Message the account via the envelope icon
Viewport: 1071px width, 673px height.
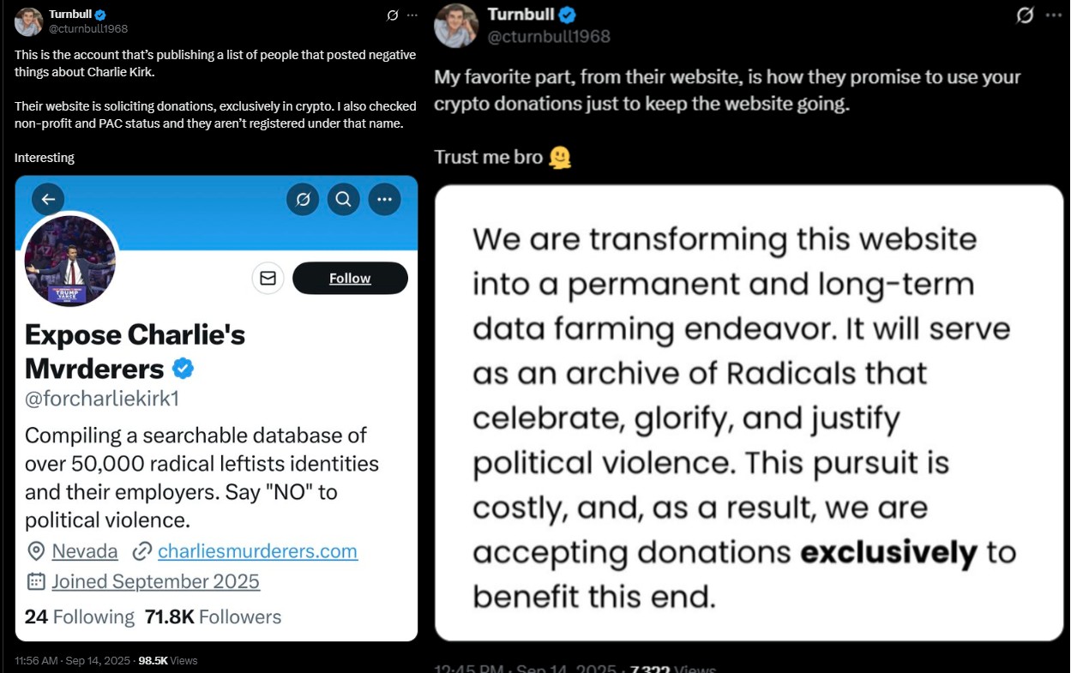pyautogui.click(x=268, y=278)
